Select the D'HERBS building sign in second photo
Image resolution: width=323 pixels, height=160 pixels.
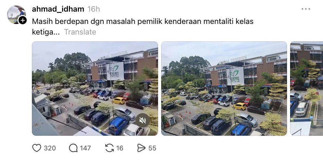235,76
